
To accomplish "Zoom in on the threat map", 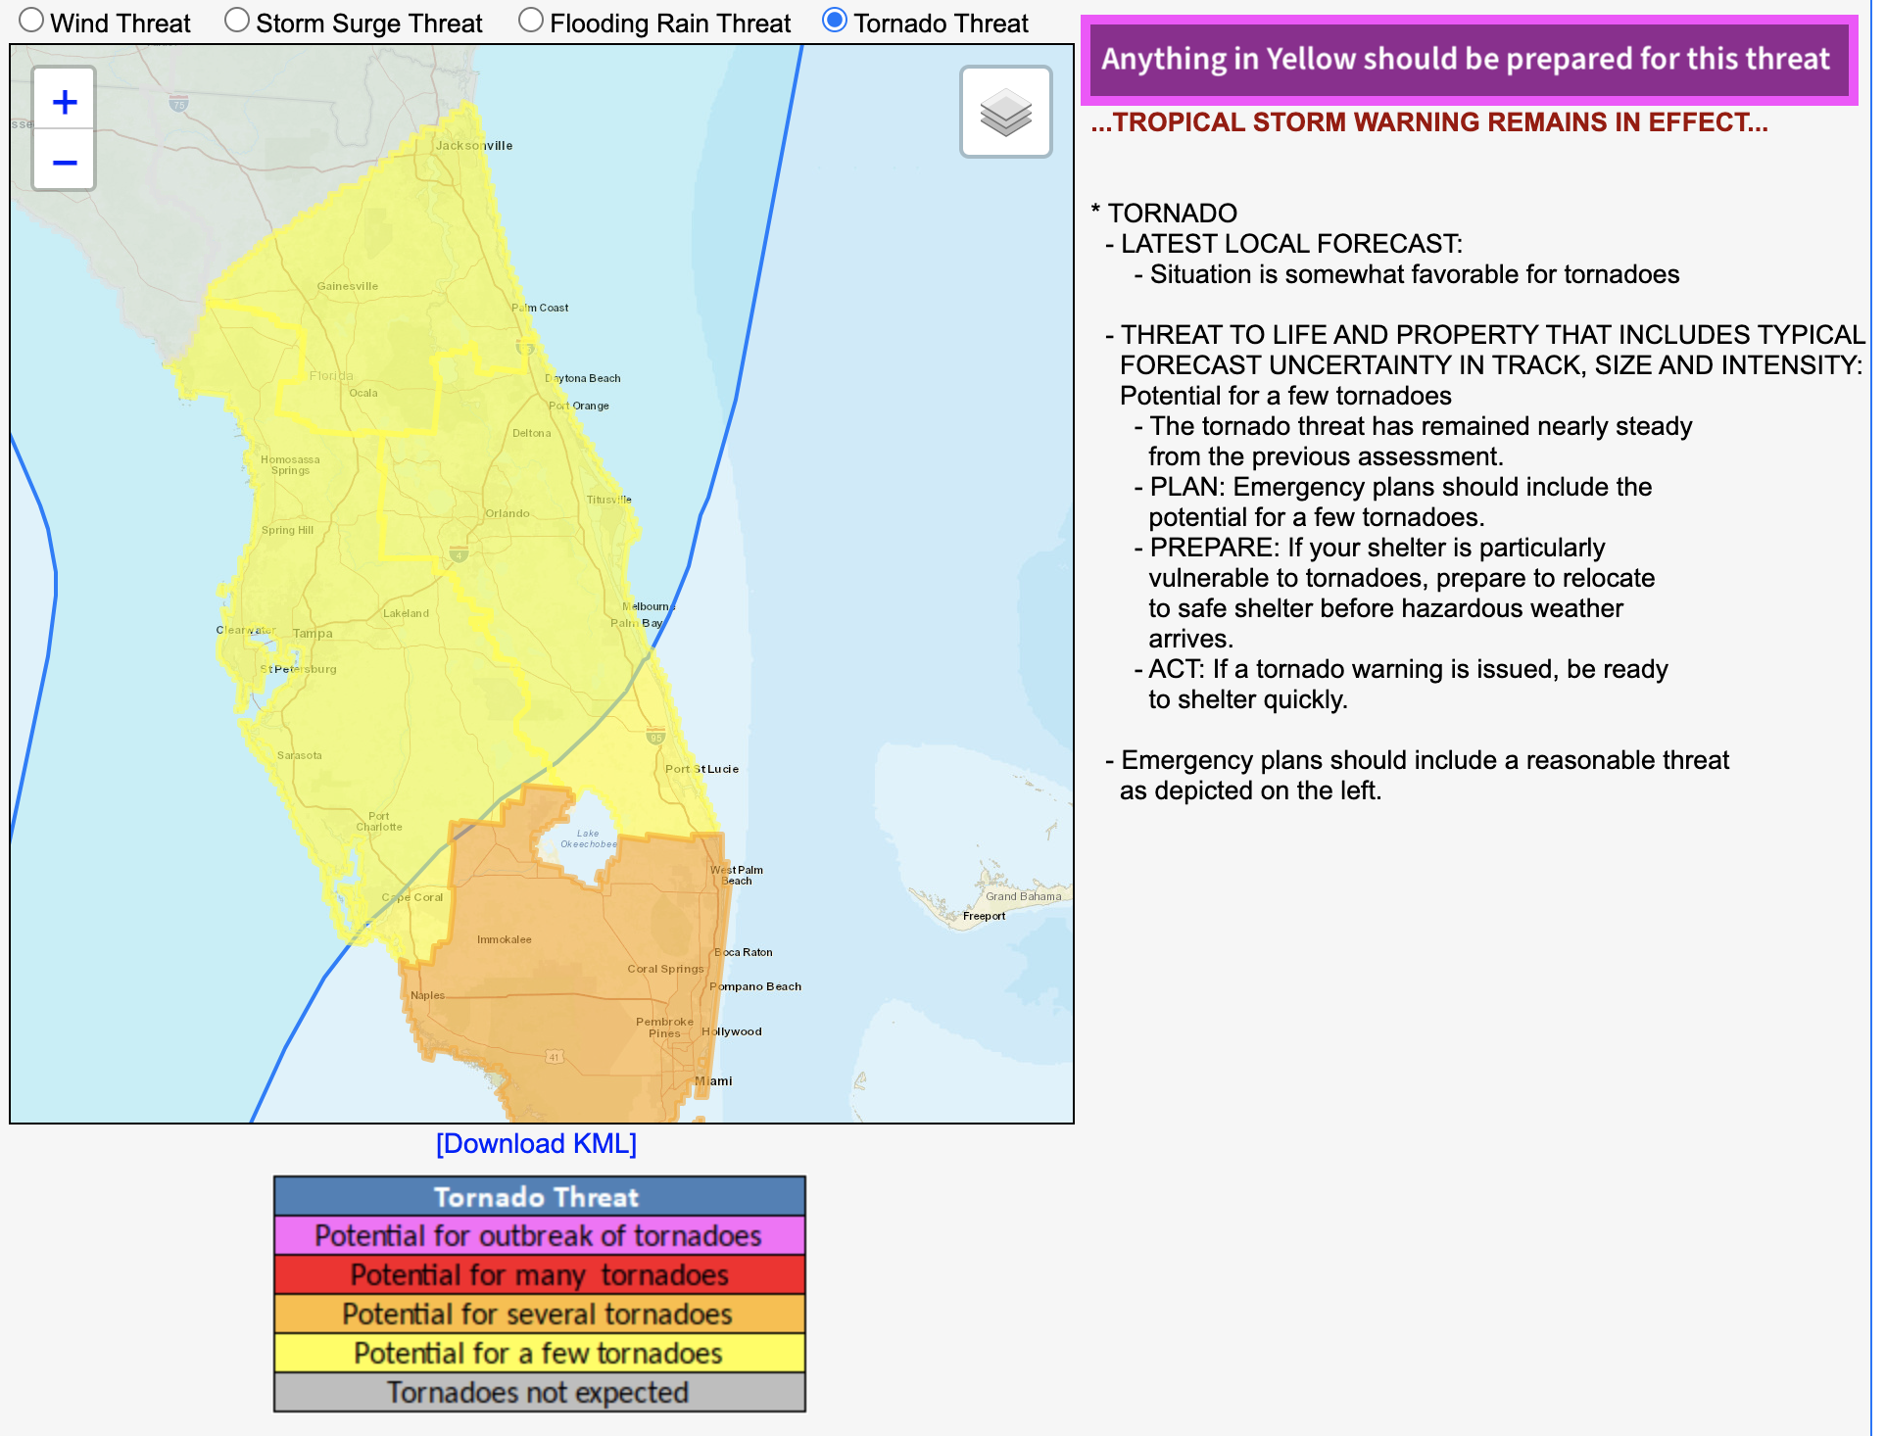I will pyautogui.click(x=65, y=101).
